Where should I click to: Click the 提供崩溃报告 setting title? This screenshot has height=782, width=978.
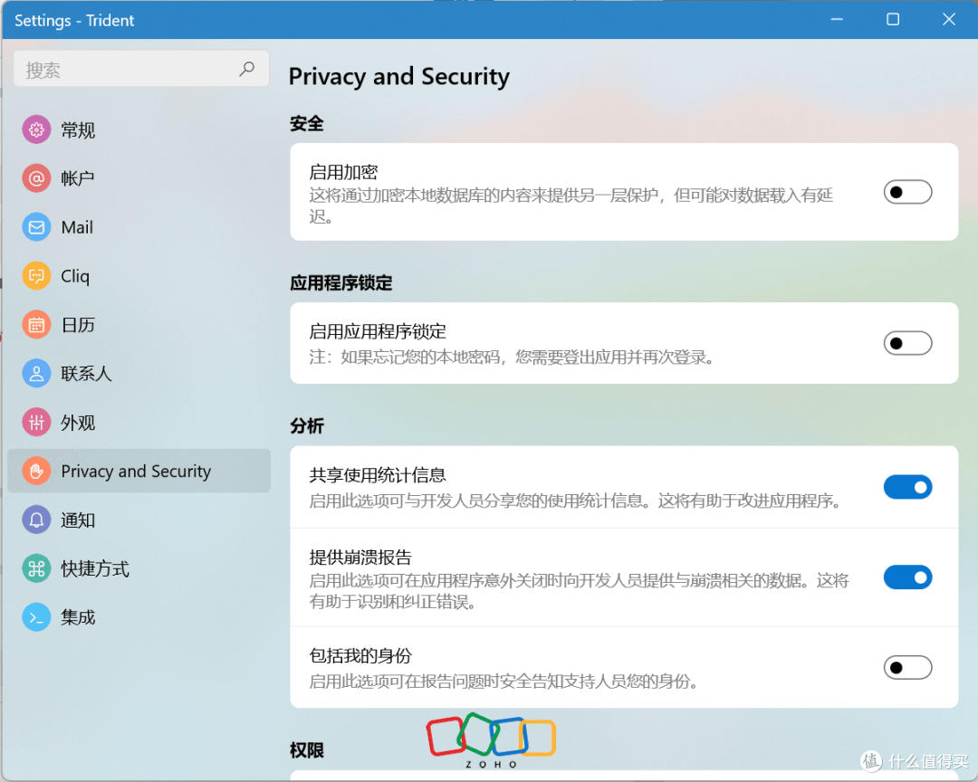click(360, 557)
